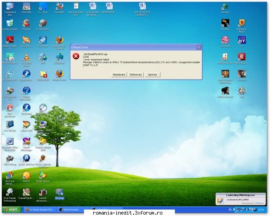Open the PC-Stop desktop shortcut
Screen dimensions: 270x216
pyautogui.click(x=43, y=8)
